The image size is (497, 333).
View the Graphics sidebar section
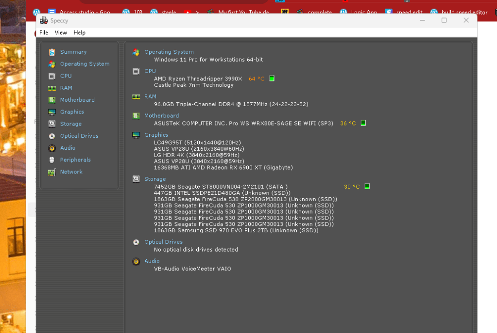(72, 112)
